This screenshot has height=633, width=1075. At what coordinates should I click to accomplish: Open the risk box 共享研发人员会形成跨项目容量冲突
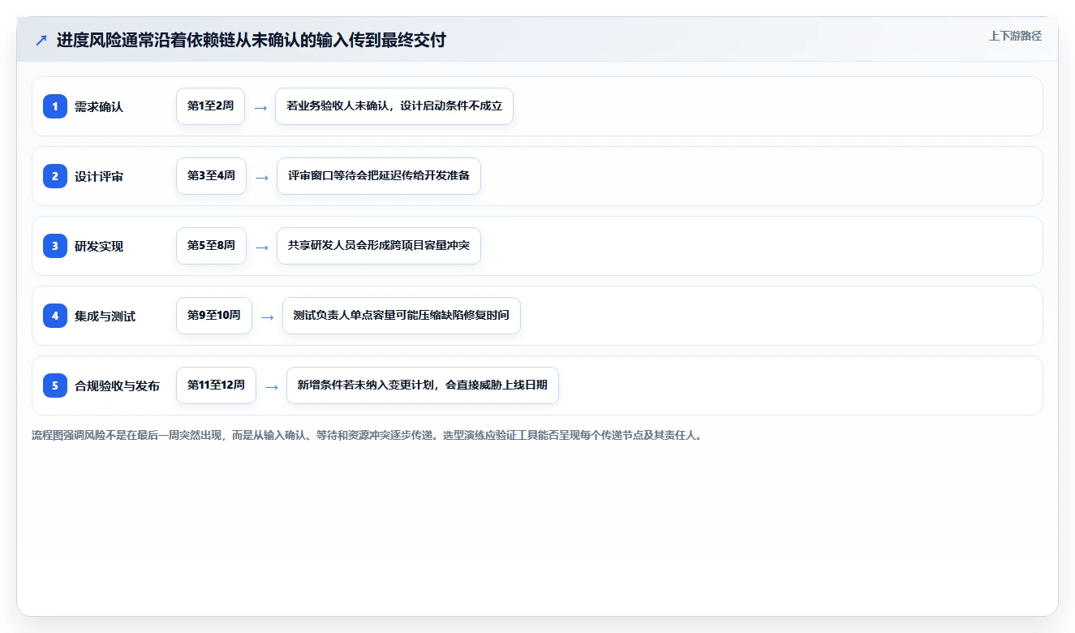[x=379, y=246]
